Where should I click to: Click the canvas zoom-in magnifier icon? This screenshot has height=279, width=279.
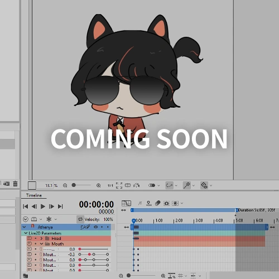98,185
